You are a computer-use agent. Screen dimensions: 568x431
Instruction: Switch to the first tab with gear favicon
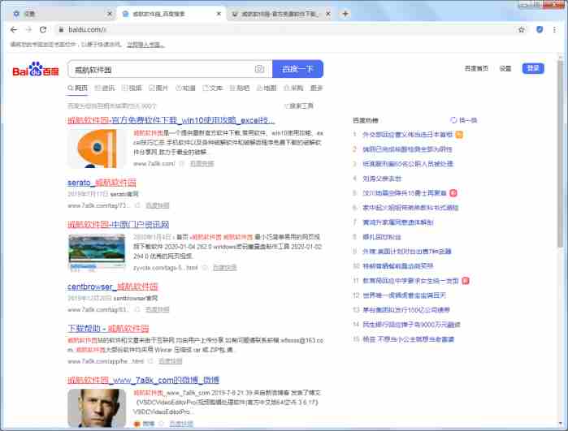click(60, 14)
